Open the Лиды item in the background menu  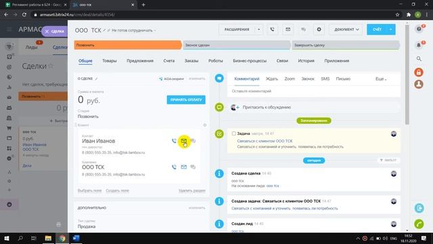(x=31, y=47)
